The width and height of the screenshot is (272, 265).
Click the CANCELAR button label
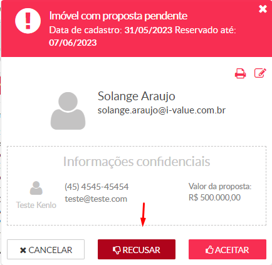[50, 250]
